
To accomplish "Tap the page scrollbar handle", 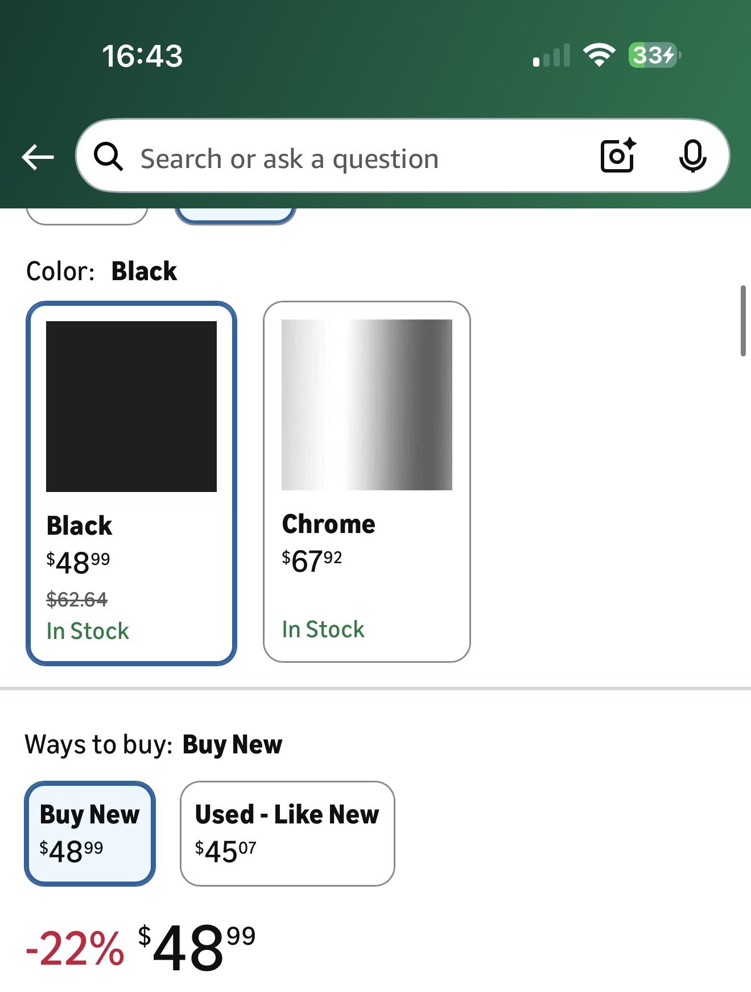I will coord(743,321).
